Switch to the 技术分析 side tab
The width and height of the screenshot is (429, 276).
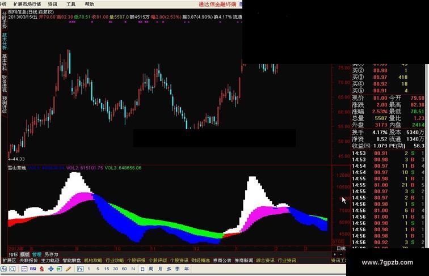pos(5,41)
